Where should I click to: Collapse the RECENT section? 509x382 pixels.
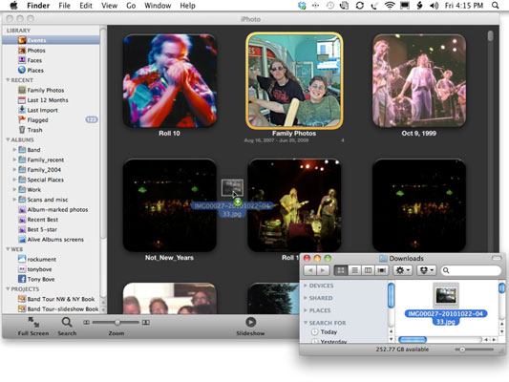(8, 80)
